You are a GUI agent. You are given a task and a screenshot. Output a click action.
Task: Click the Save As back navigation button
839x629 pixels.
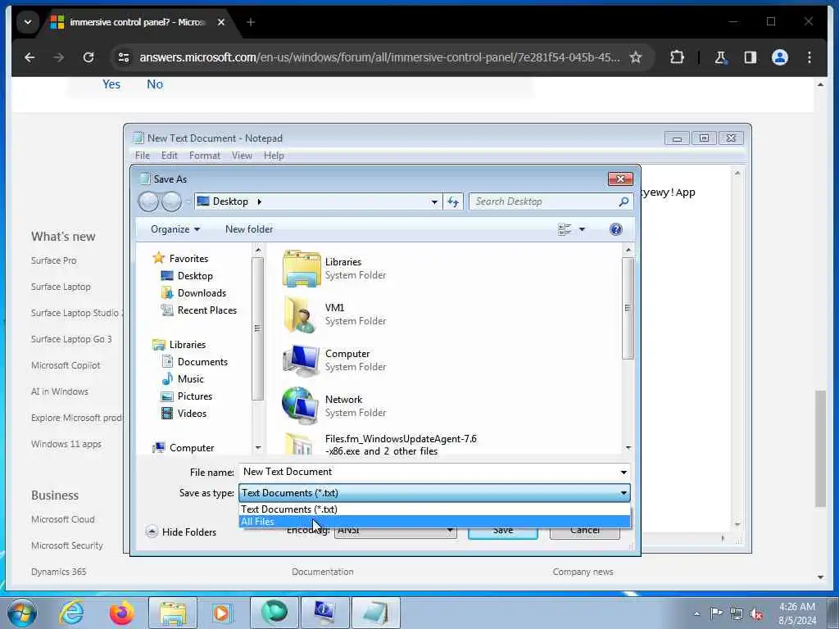[148, 201]
